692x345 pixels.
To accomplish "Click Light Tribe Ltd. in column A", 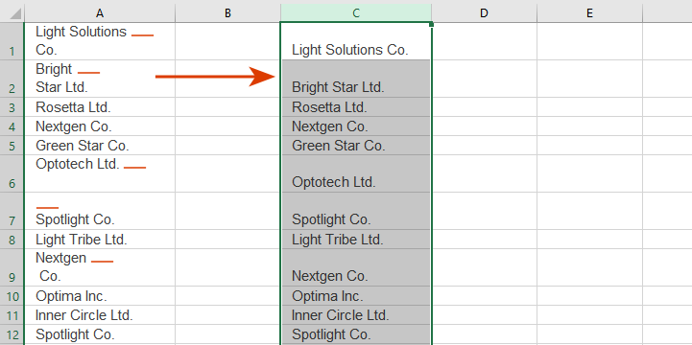I will pyautogui.click(x=82, y=240).
